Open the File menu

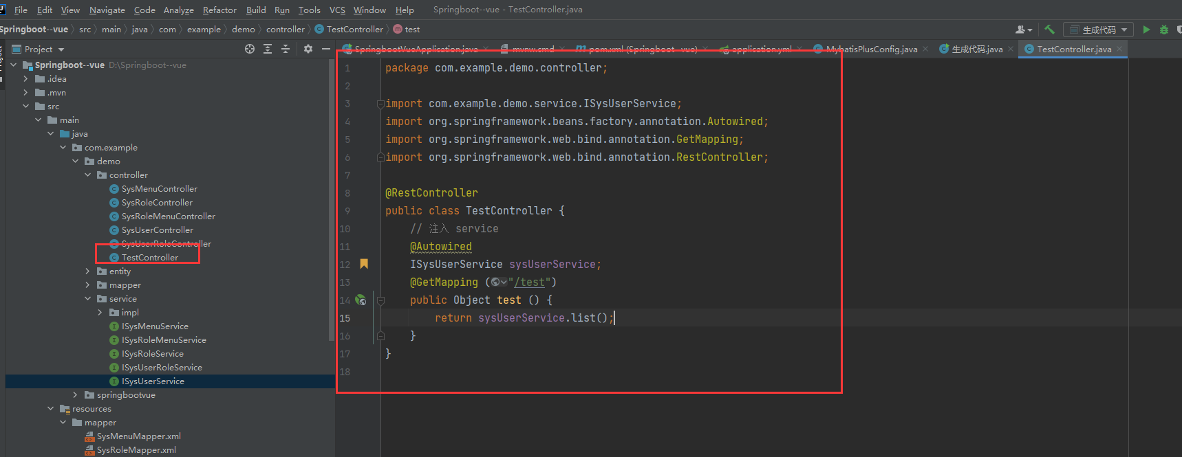coord(21,10)
